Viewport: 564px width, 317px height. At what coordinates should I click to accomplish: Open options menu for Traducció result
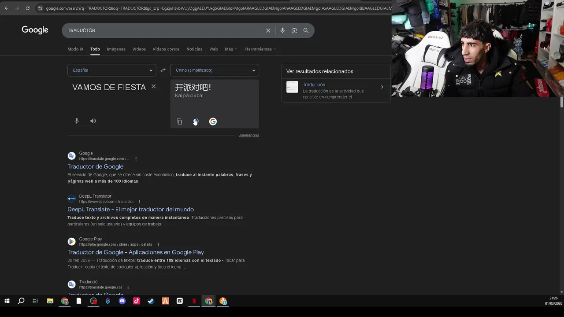(x=128, y=288)
